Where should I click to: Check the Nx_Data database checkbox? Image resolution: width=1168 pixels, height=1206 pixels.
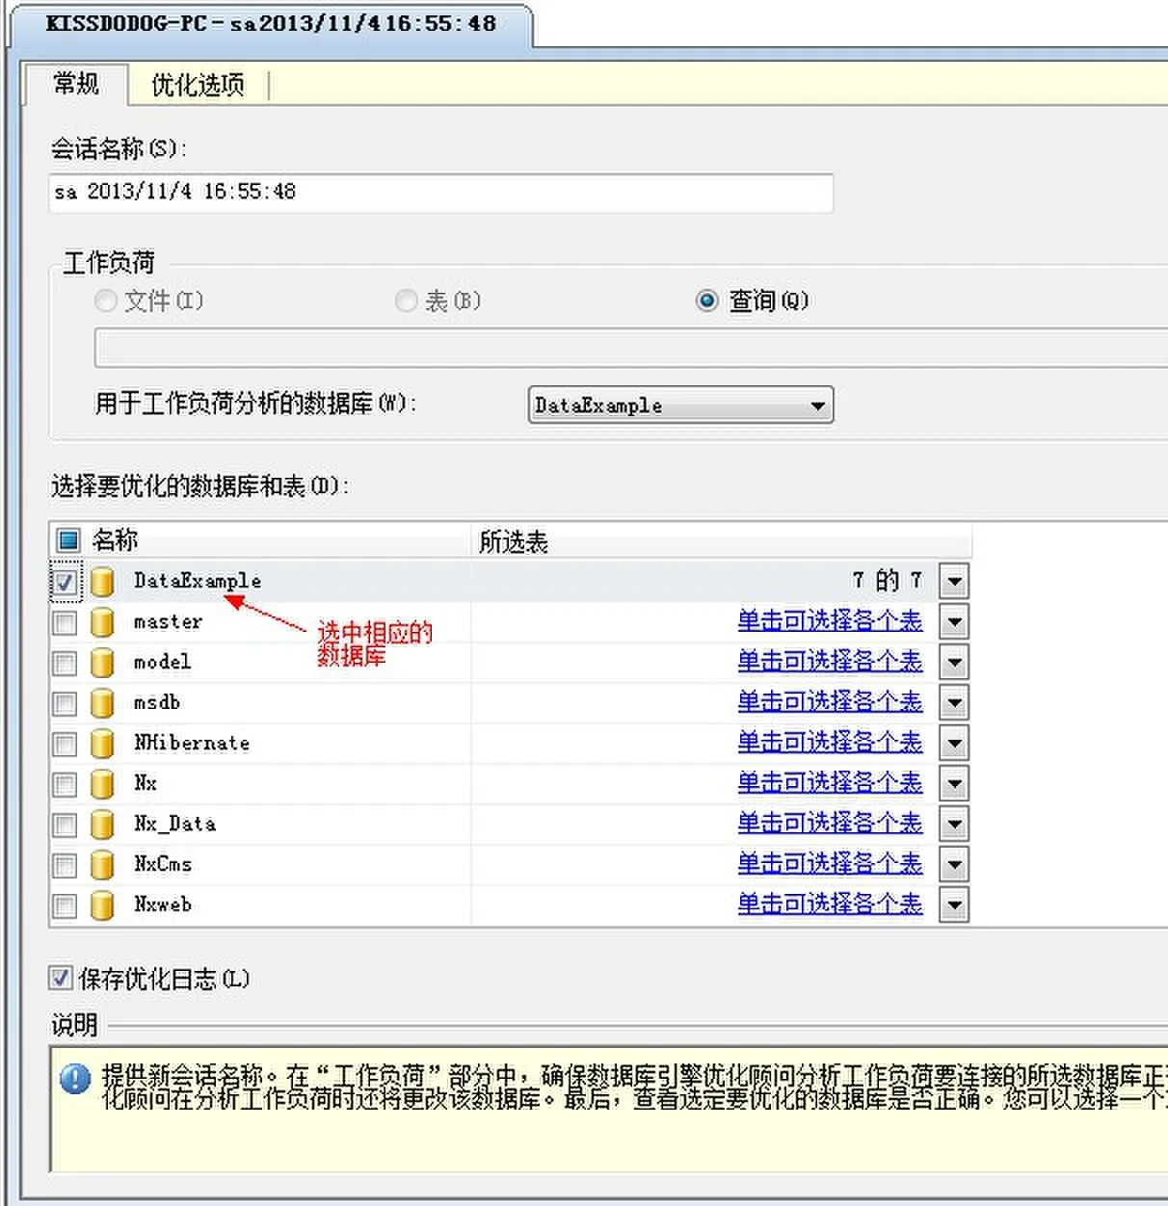[65, 826]
